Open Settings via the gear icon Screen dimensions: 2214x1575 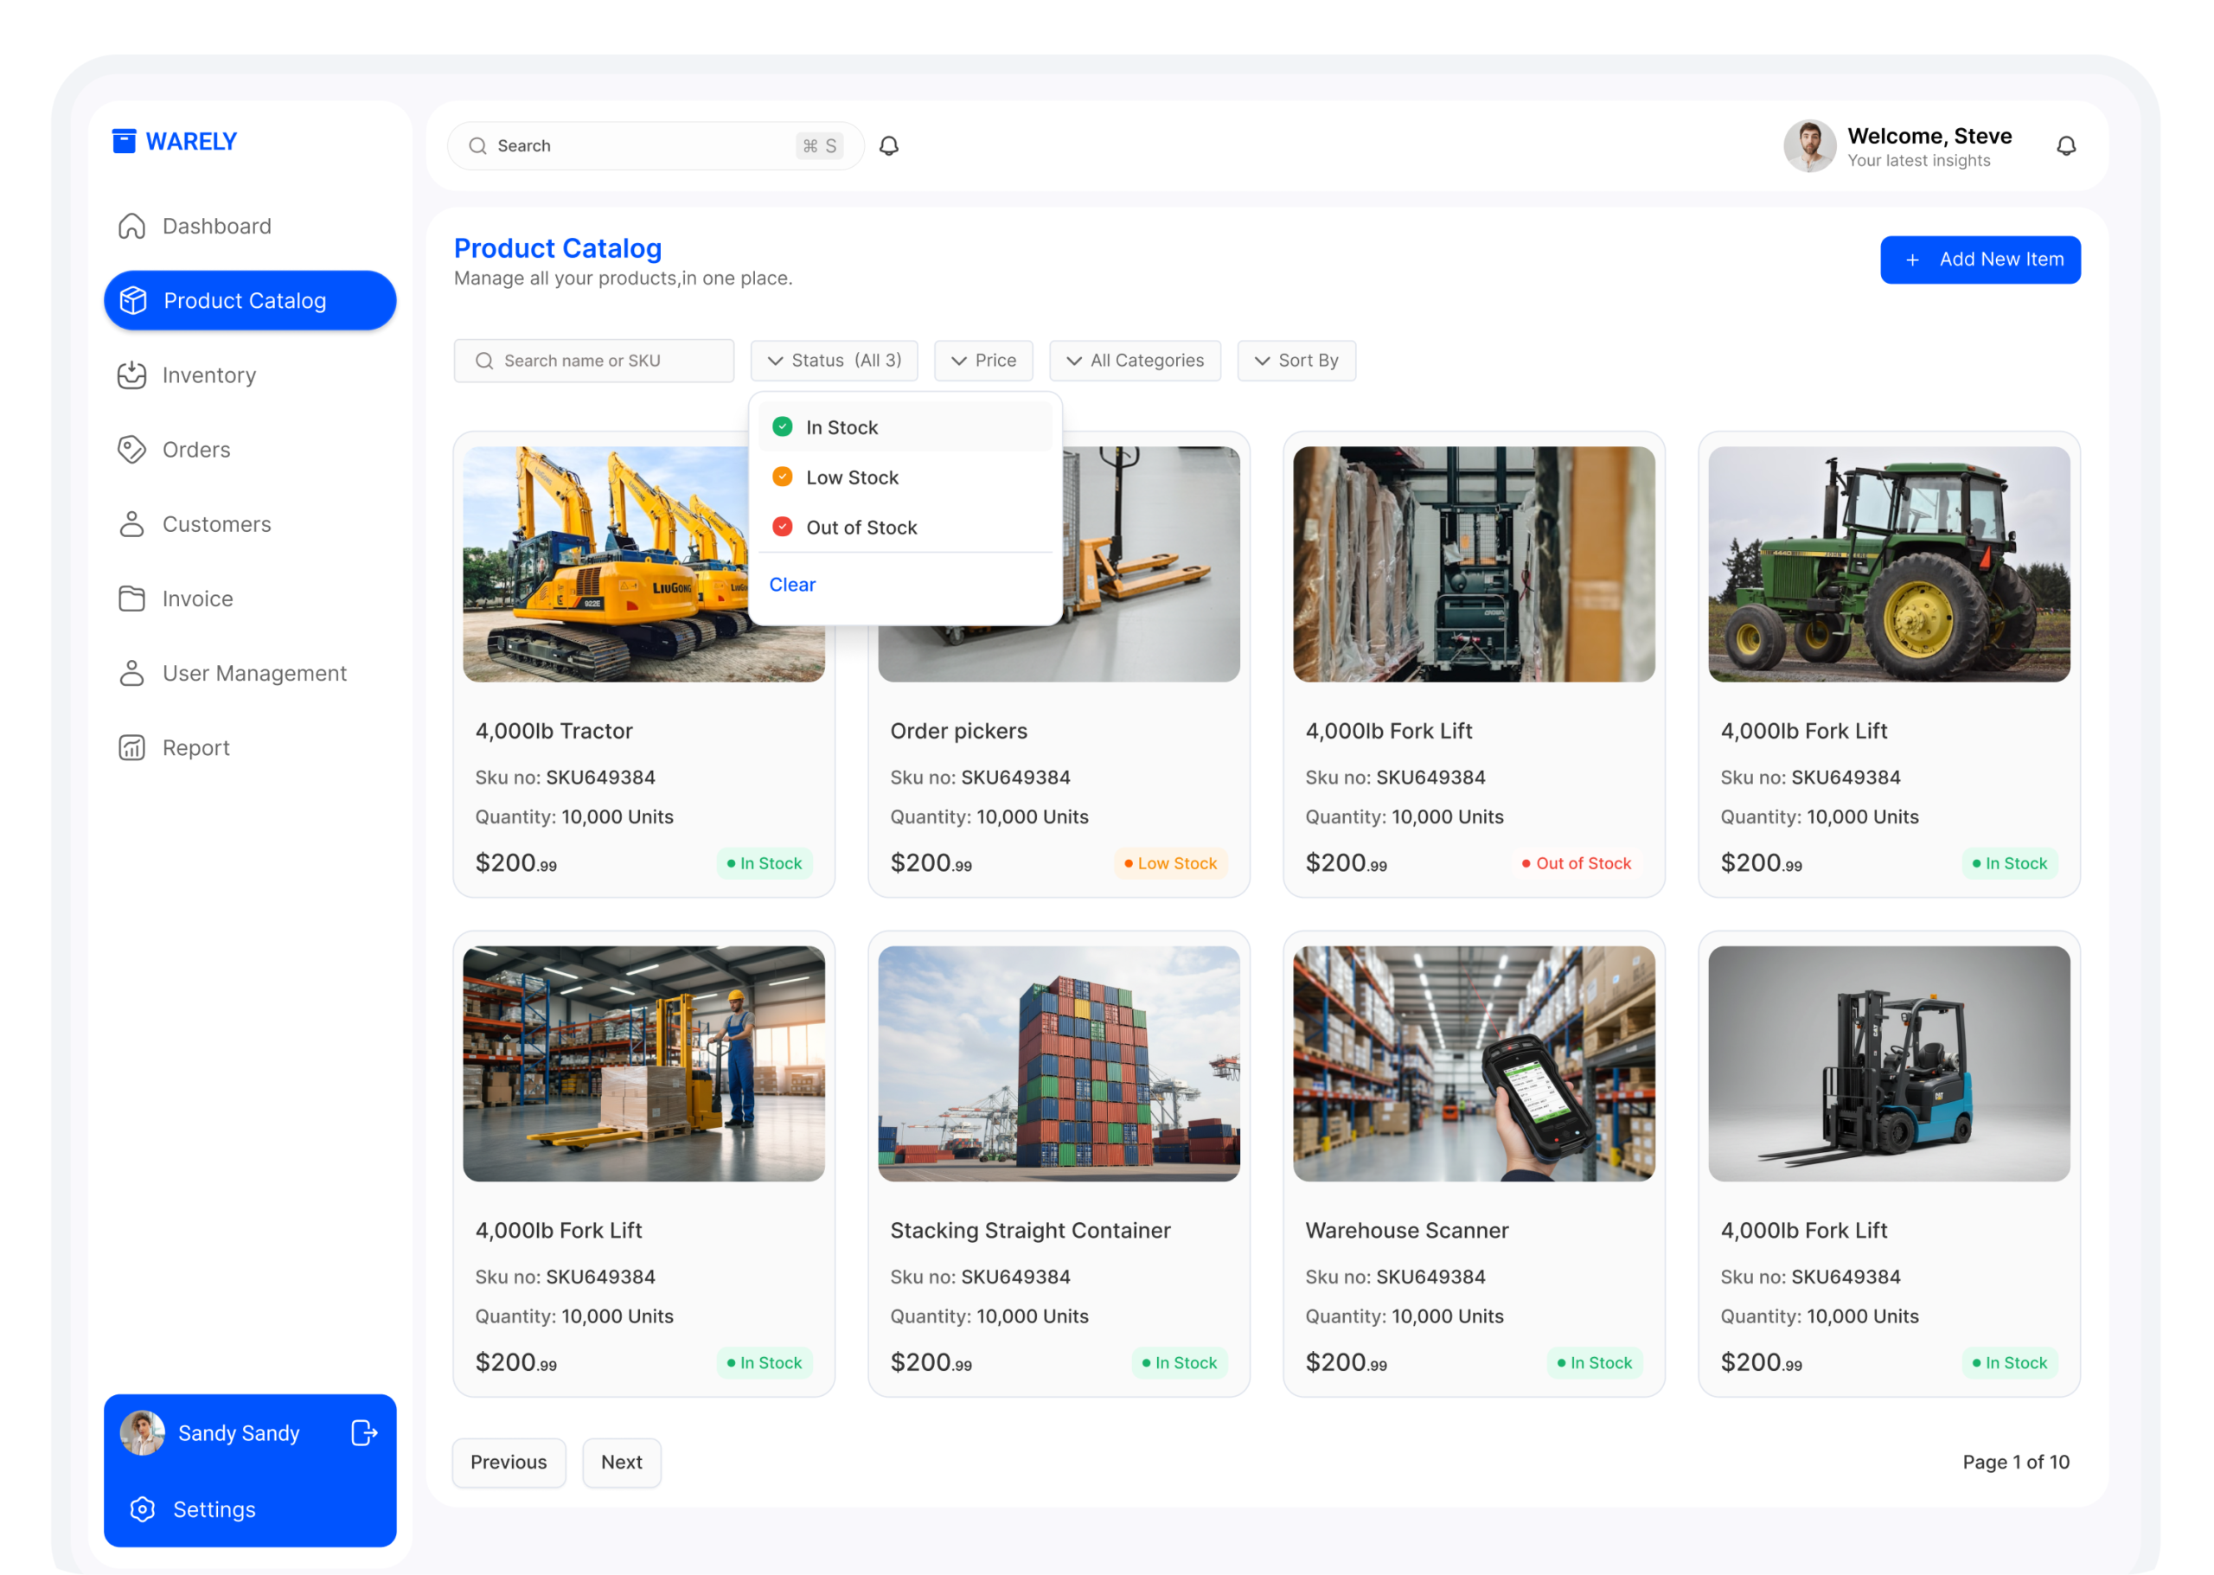[x=143, y=1509]
